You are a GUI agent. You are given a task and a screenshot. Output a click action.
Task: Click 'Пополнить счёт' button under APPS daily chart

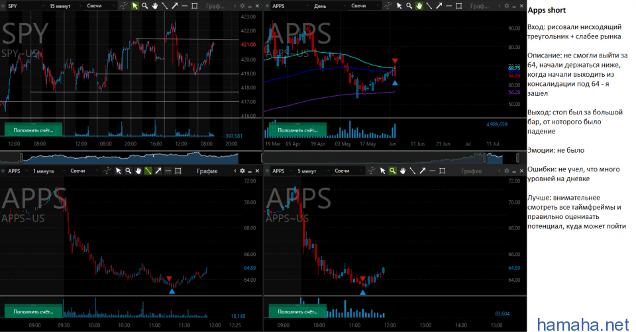point(297,130)
